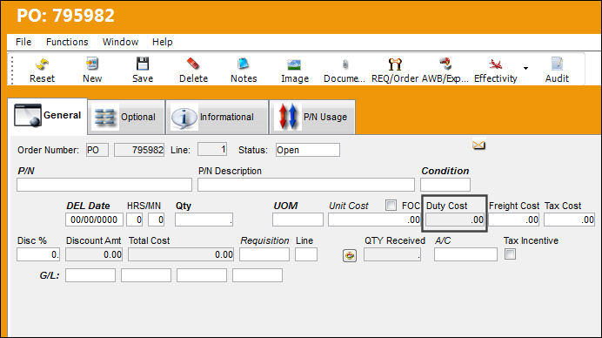Enable the Tax Incentive checkbox

(x=510, y=254)
